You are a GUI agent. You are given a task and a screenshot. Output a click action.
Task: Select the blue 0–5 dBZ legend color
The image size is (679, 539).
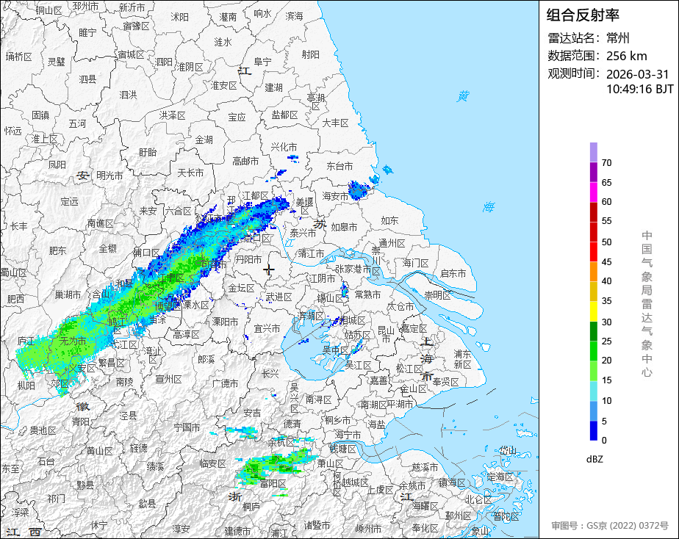coord(593,430)
